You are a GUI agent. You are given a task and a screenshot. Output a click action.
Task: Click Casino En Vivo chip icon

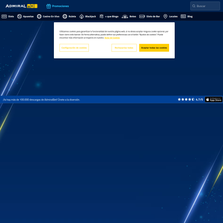point(39,16)
